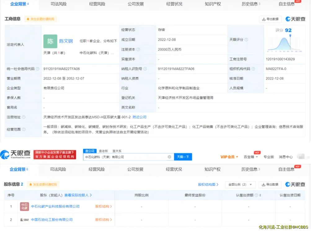Switch to top 知识产权 tab
The width and height of the screenshot is (311, 232).
(x=213, y=4)
